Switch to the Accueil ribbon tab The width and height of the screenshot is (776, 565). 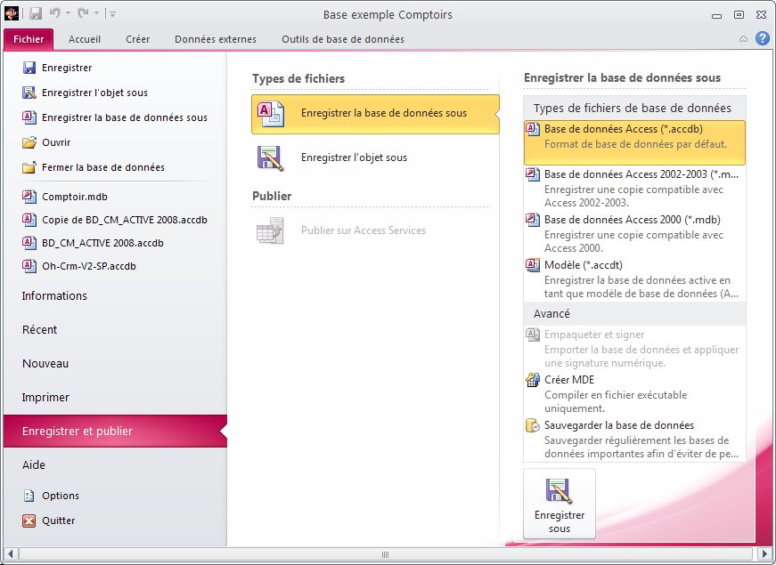[x=85, y=39]
